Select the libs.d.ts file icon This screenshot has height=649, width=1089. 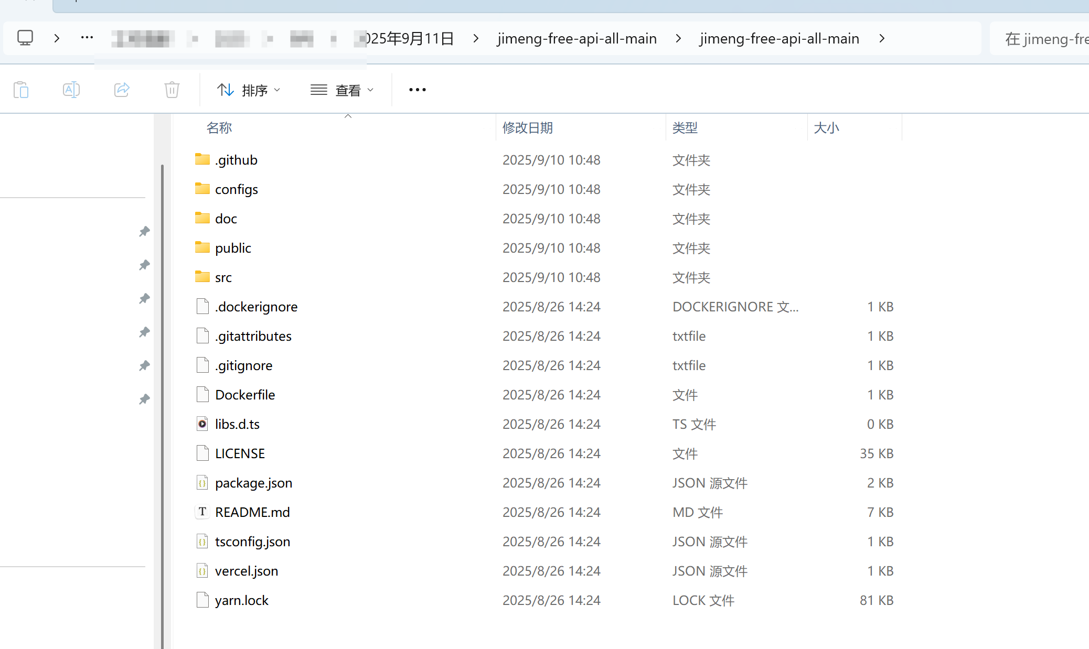tap(202, 424)
